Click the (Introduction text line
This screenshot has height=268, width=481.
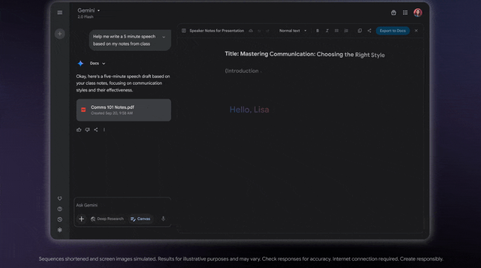pyautogui.click(x=242, y=71)
